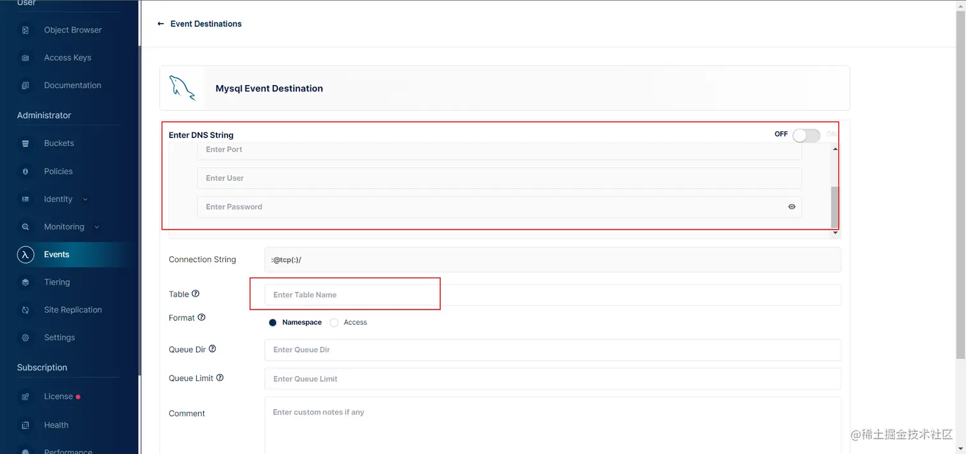
Task: Click the help icon next to Table
Action: (x=195, y=294)
